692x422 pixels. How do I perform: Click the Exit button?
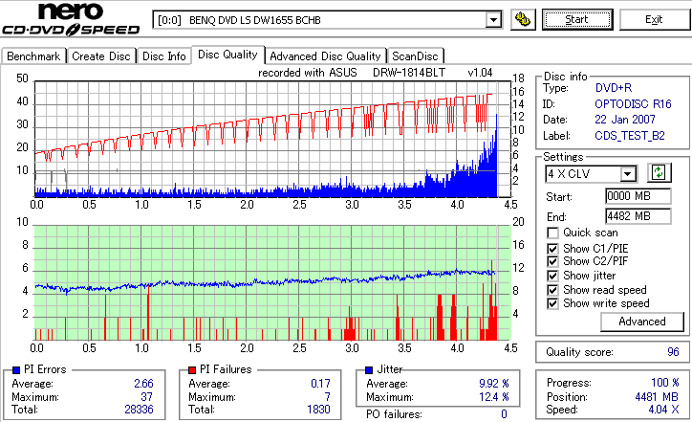coord(654,19)
